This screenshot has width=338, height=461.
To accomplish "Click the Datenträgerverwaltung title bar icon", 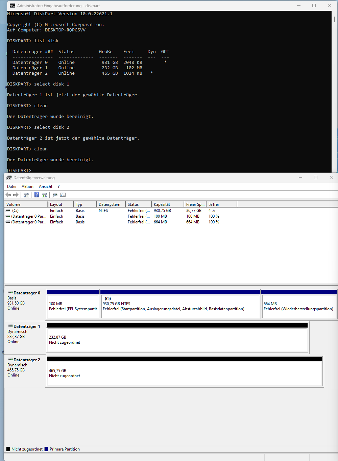I will coord(9,178).
